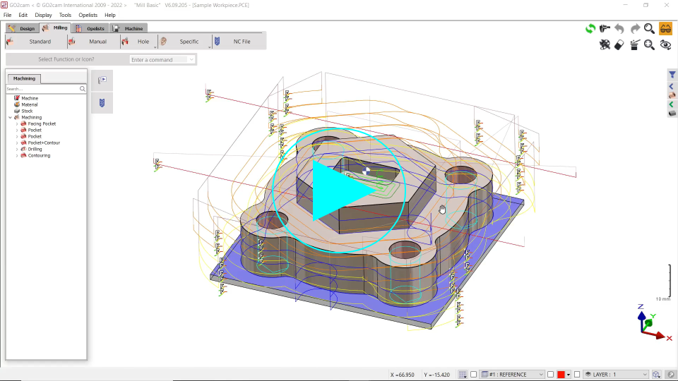The width and height of the screenshot is (678, 381).
Task: Click the Standard milling button
Action: [x=40, y=42]
